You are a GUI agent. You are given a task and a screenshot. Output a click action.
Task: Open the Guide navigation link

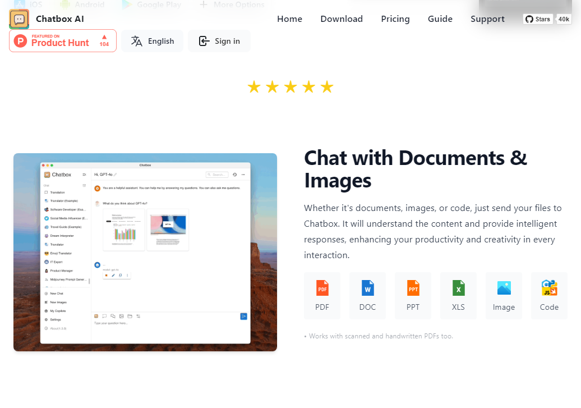pos(440,19)
